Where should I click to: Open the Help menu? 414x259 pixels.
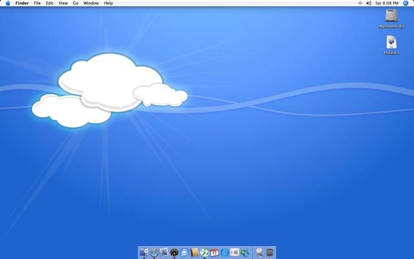click(108, 3)
